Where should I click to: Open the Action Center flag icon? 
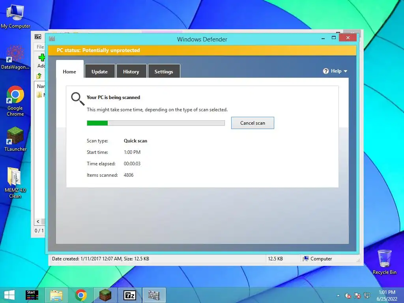point(357,296)
